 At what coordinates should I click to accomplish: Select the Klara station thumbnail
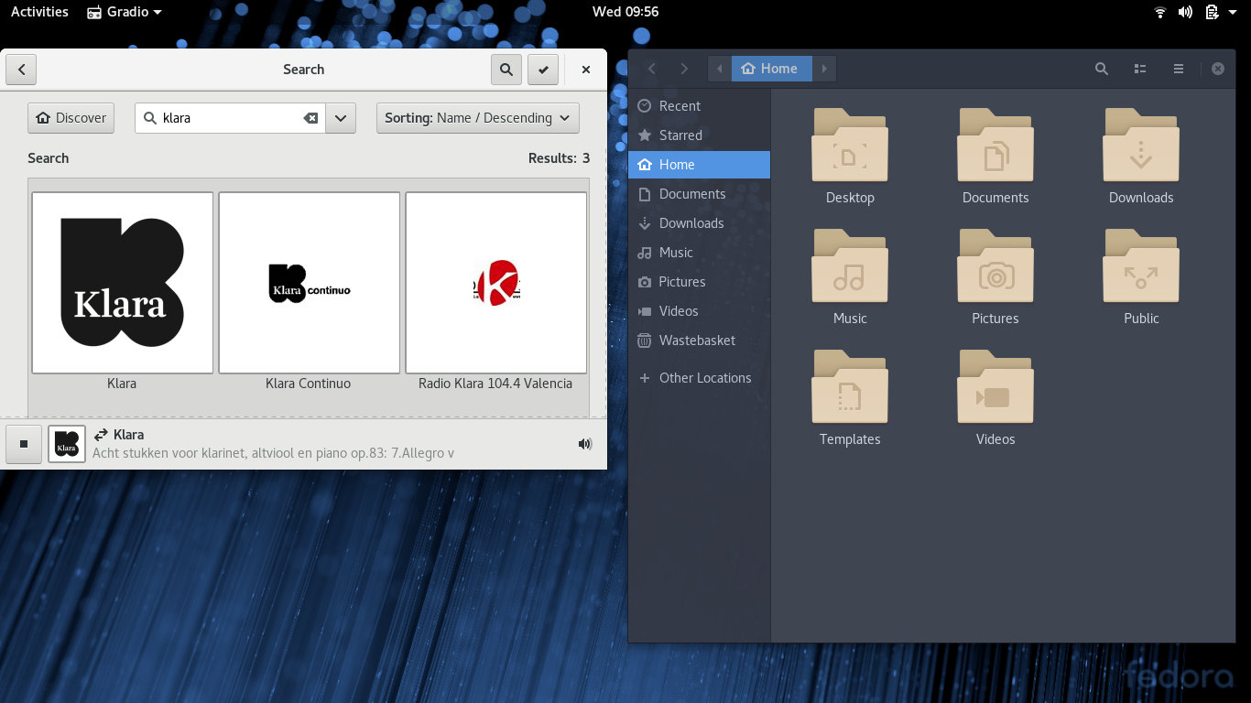(x=123, y=283)
